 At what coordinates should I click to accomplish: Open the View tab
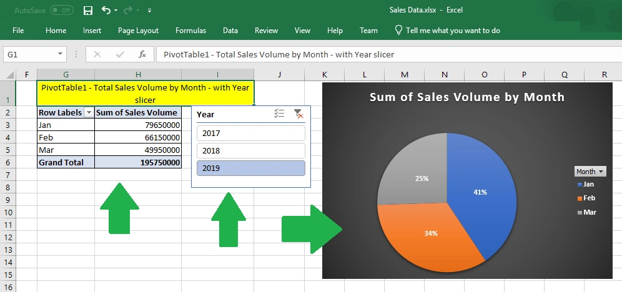[x=302, y=31]
